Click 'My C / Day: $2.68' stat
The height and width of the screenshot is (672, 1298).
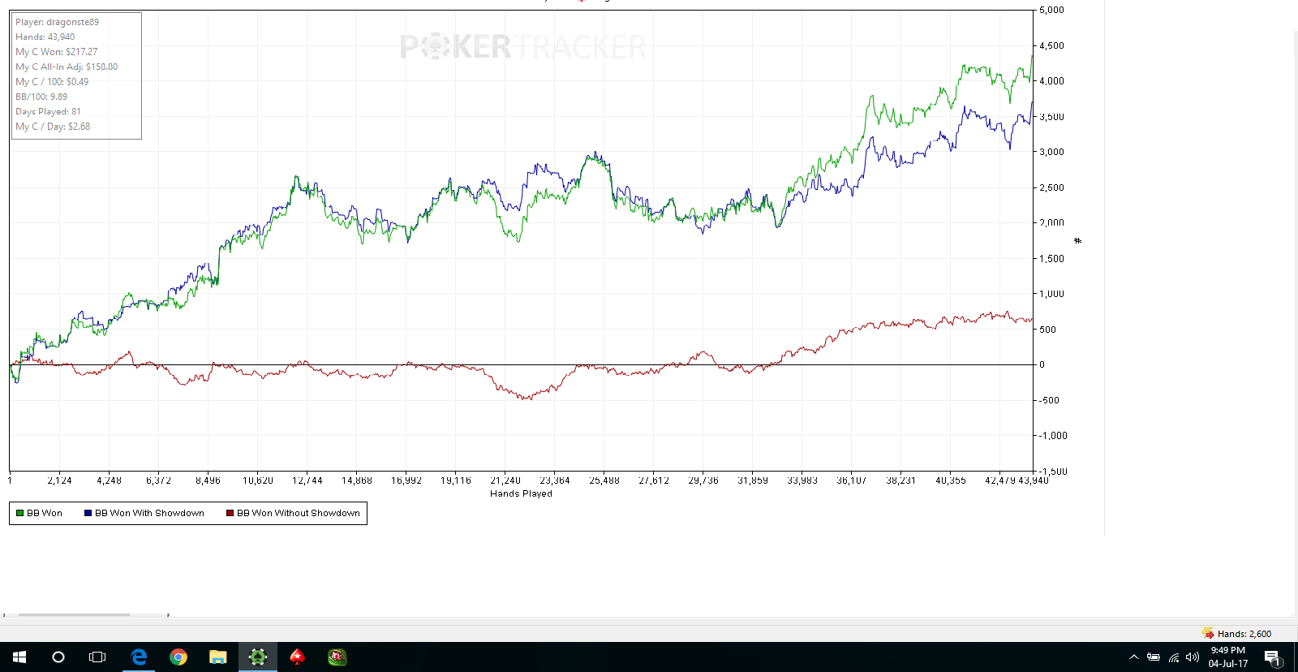(x=53, y=127)
